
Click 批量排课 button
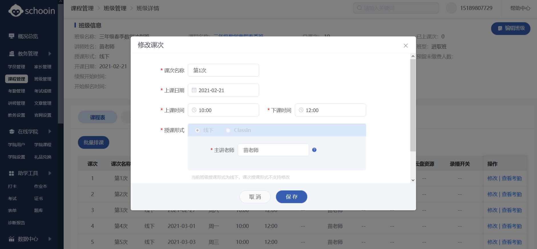[93, 143]
